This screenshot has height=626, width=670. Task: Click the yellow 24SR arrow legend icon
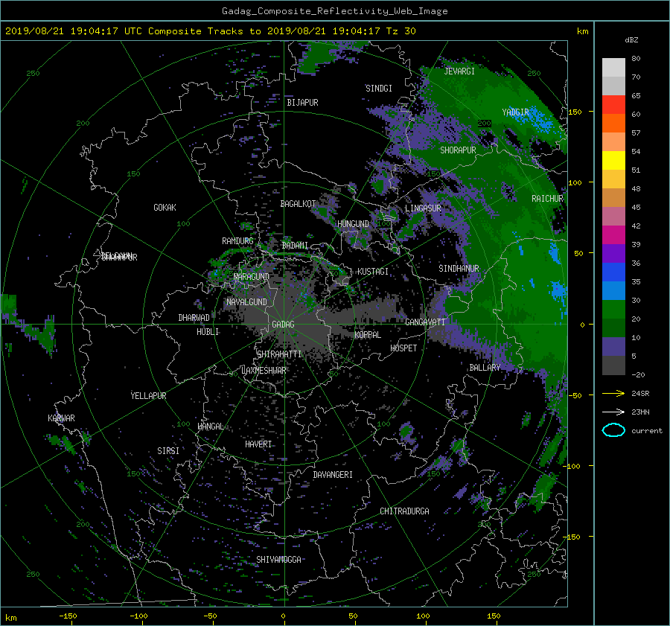613,393
